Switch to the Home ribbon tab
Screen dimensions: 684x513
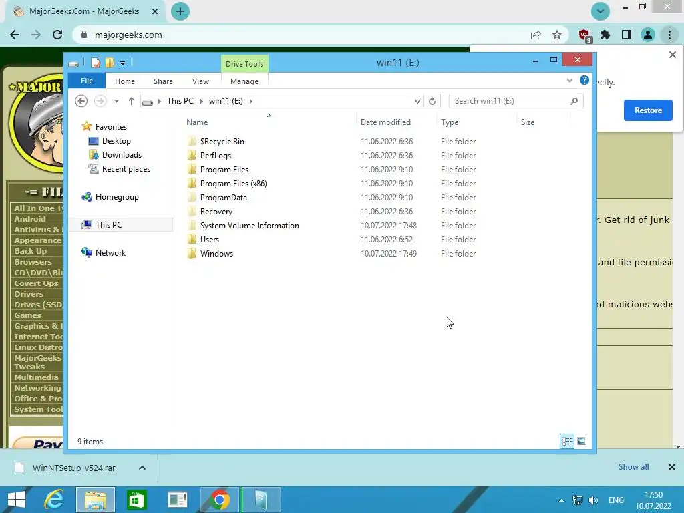(125, 81)
